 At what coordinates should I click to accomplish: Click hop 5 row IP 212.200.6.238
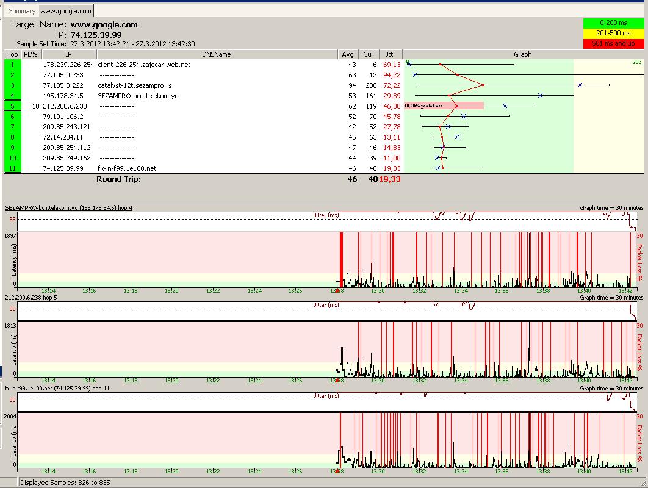click(x=65, y=106)
